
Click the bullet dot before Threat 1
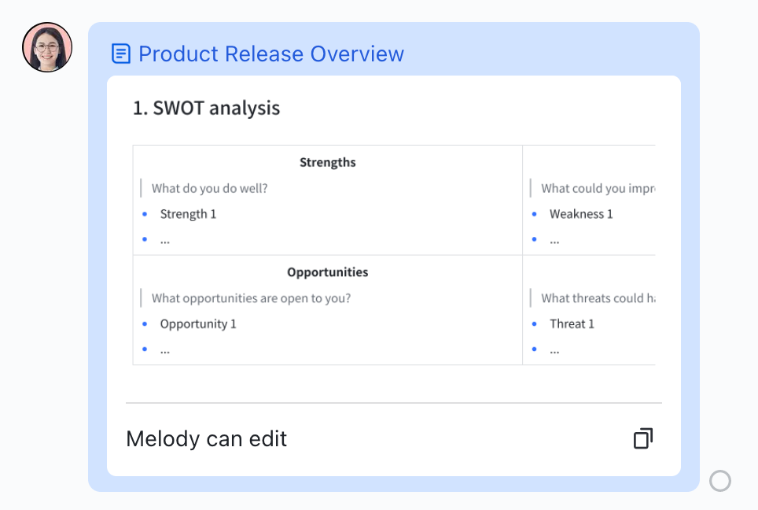pos(534,323)
